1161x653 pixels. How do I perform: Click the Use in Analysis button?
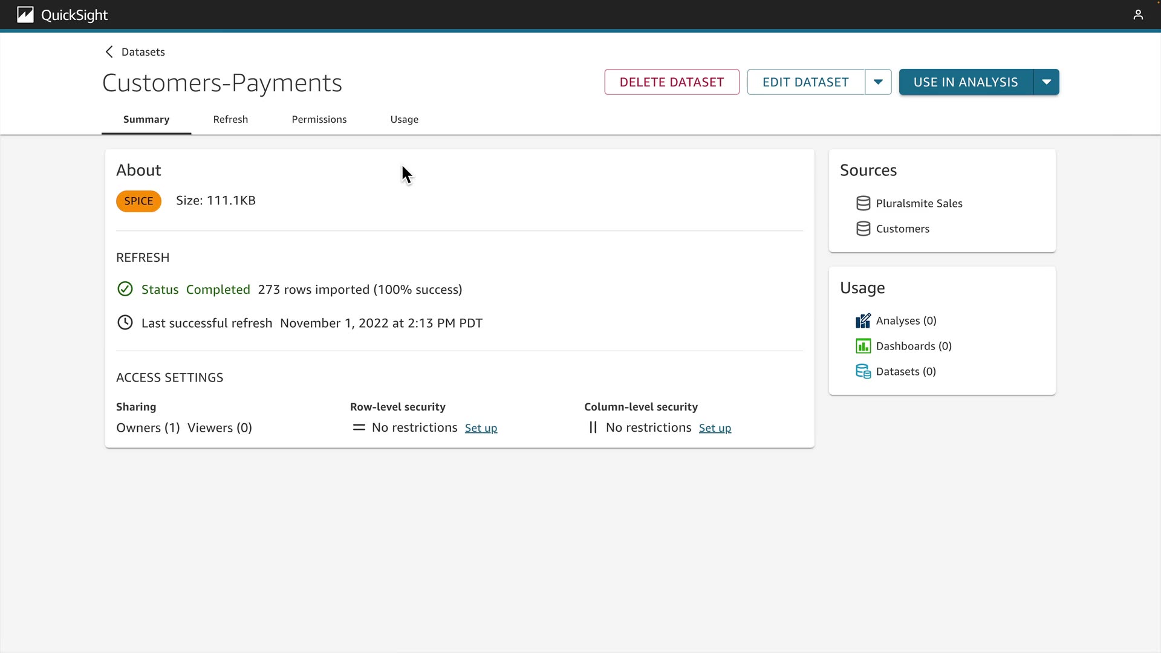point(966,82)
